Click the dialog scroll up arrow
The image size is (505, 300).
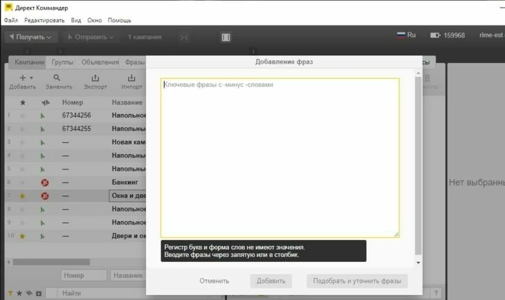[418, 73]
